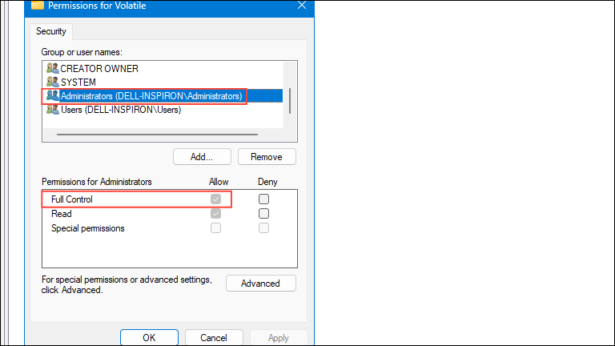This screenshot has height=346, width=615.
Task: Click the horizontal scrollbar under user names
Action: (157, 135)
